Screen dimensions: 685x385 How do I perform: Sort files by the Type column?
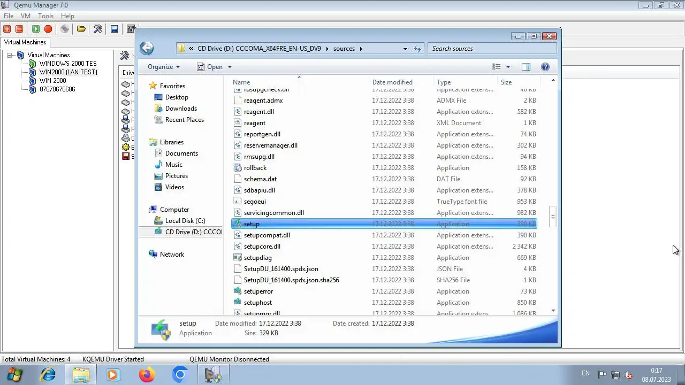(465, 82)
